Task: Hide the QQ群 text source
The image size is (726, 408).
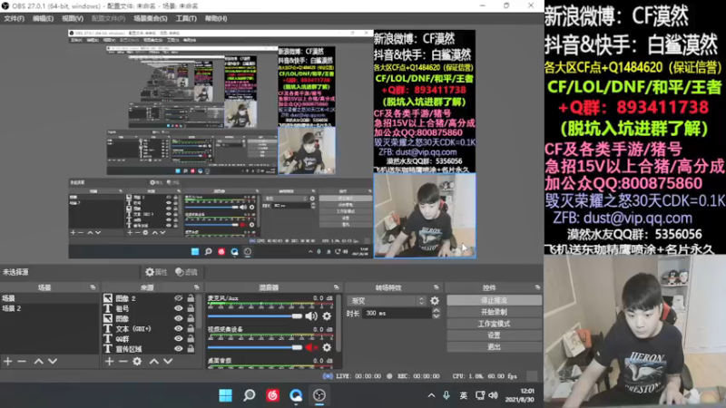Action: click(x=178, y=338)
